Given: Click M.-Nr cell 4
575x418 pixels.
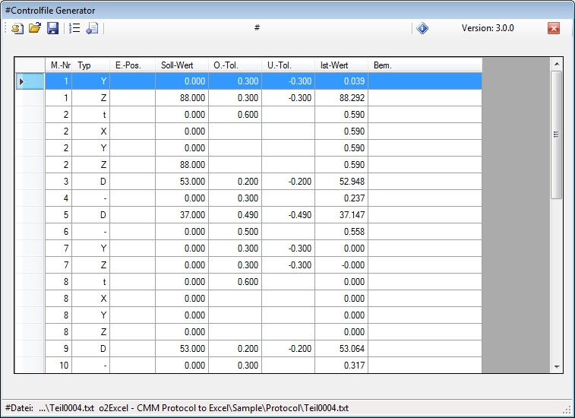Looking at the screenshot, I should point(58,198).
